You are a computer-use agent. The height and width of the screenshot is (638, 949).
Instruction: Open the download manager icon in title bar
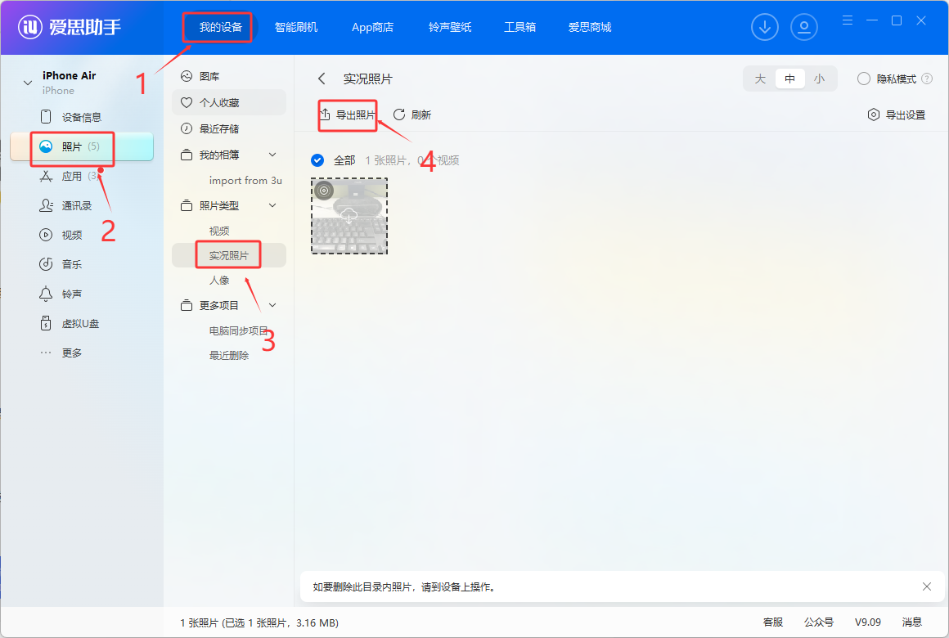coord(764,26)
